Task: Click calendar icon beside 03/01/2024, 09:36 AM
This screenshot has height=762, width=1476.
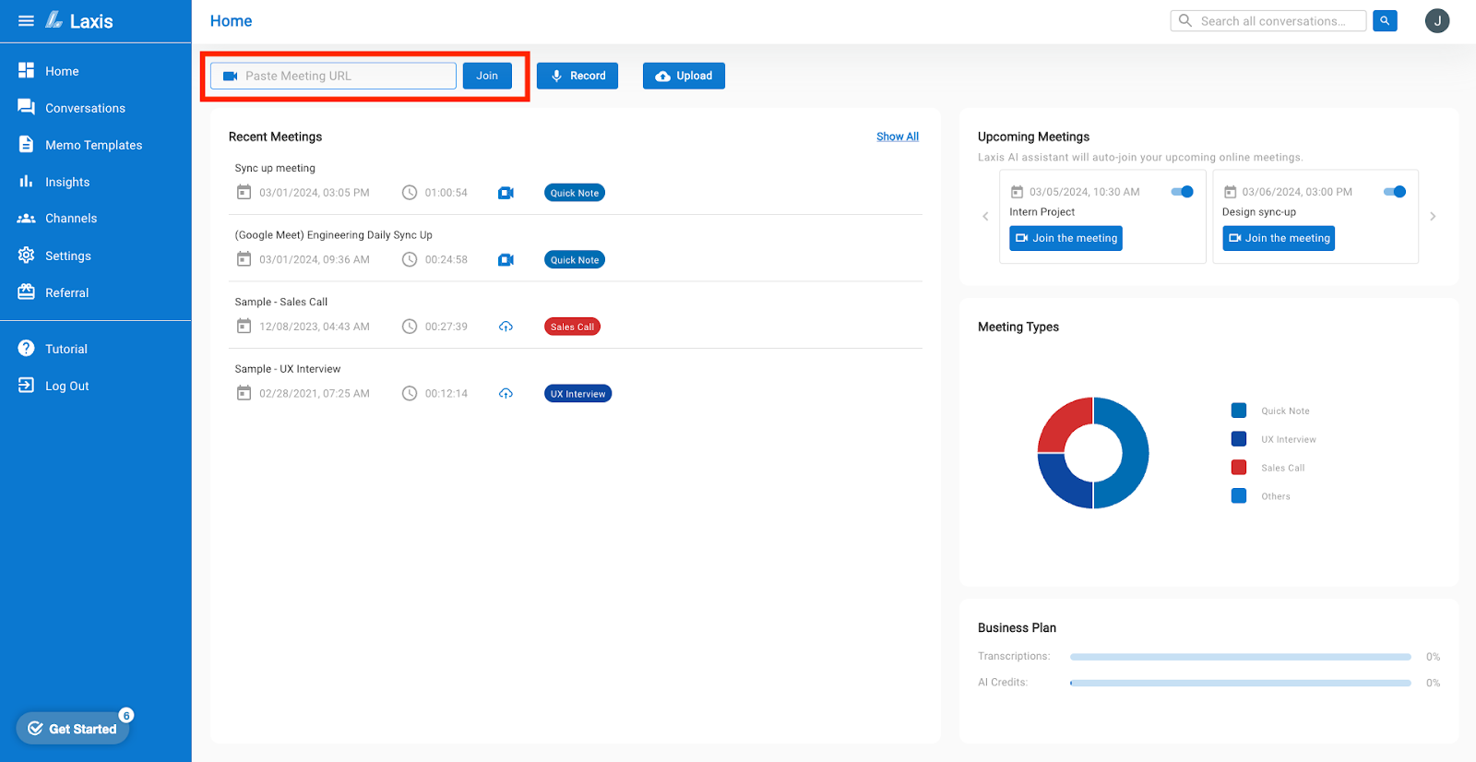Action: [244, 260]
